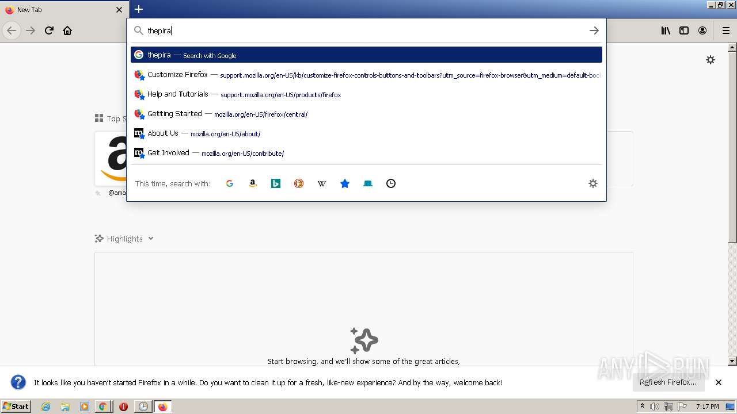Click in the address bar text field

[x=366, y=30]
